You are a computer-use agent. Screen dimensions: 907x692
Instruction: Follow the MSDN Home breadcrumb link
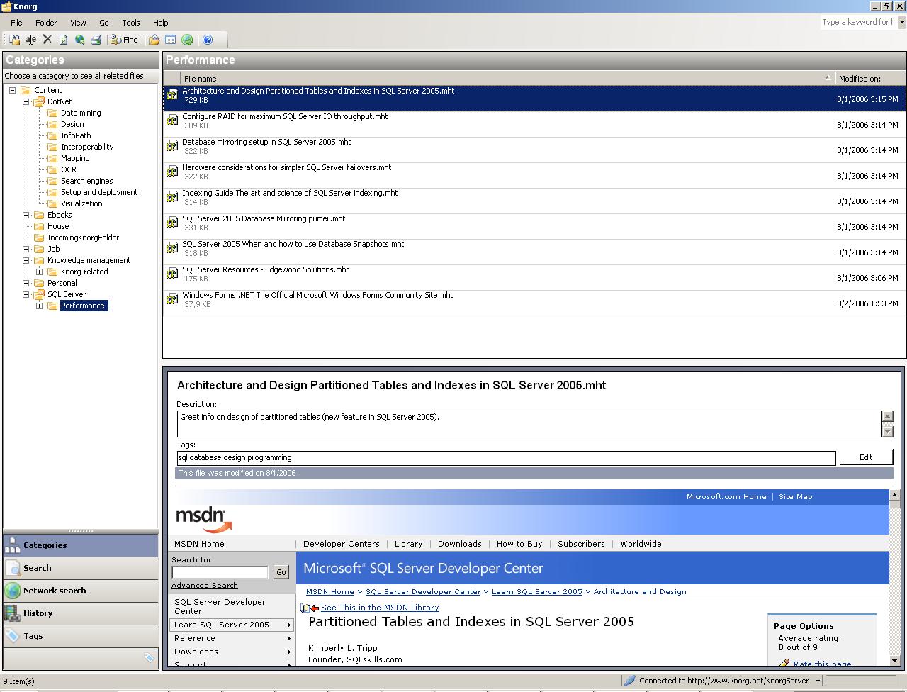330,592
